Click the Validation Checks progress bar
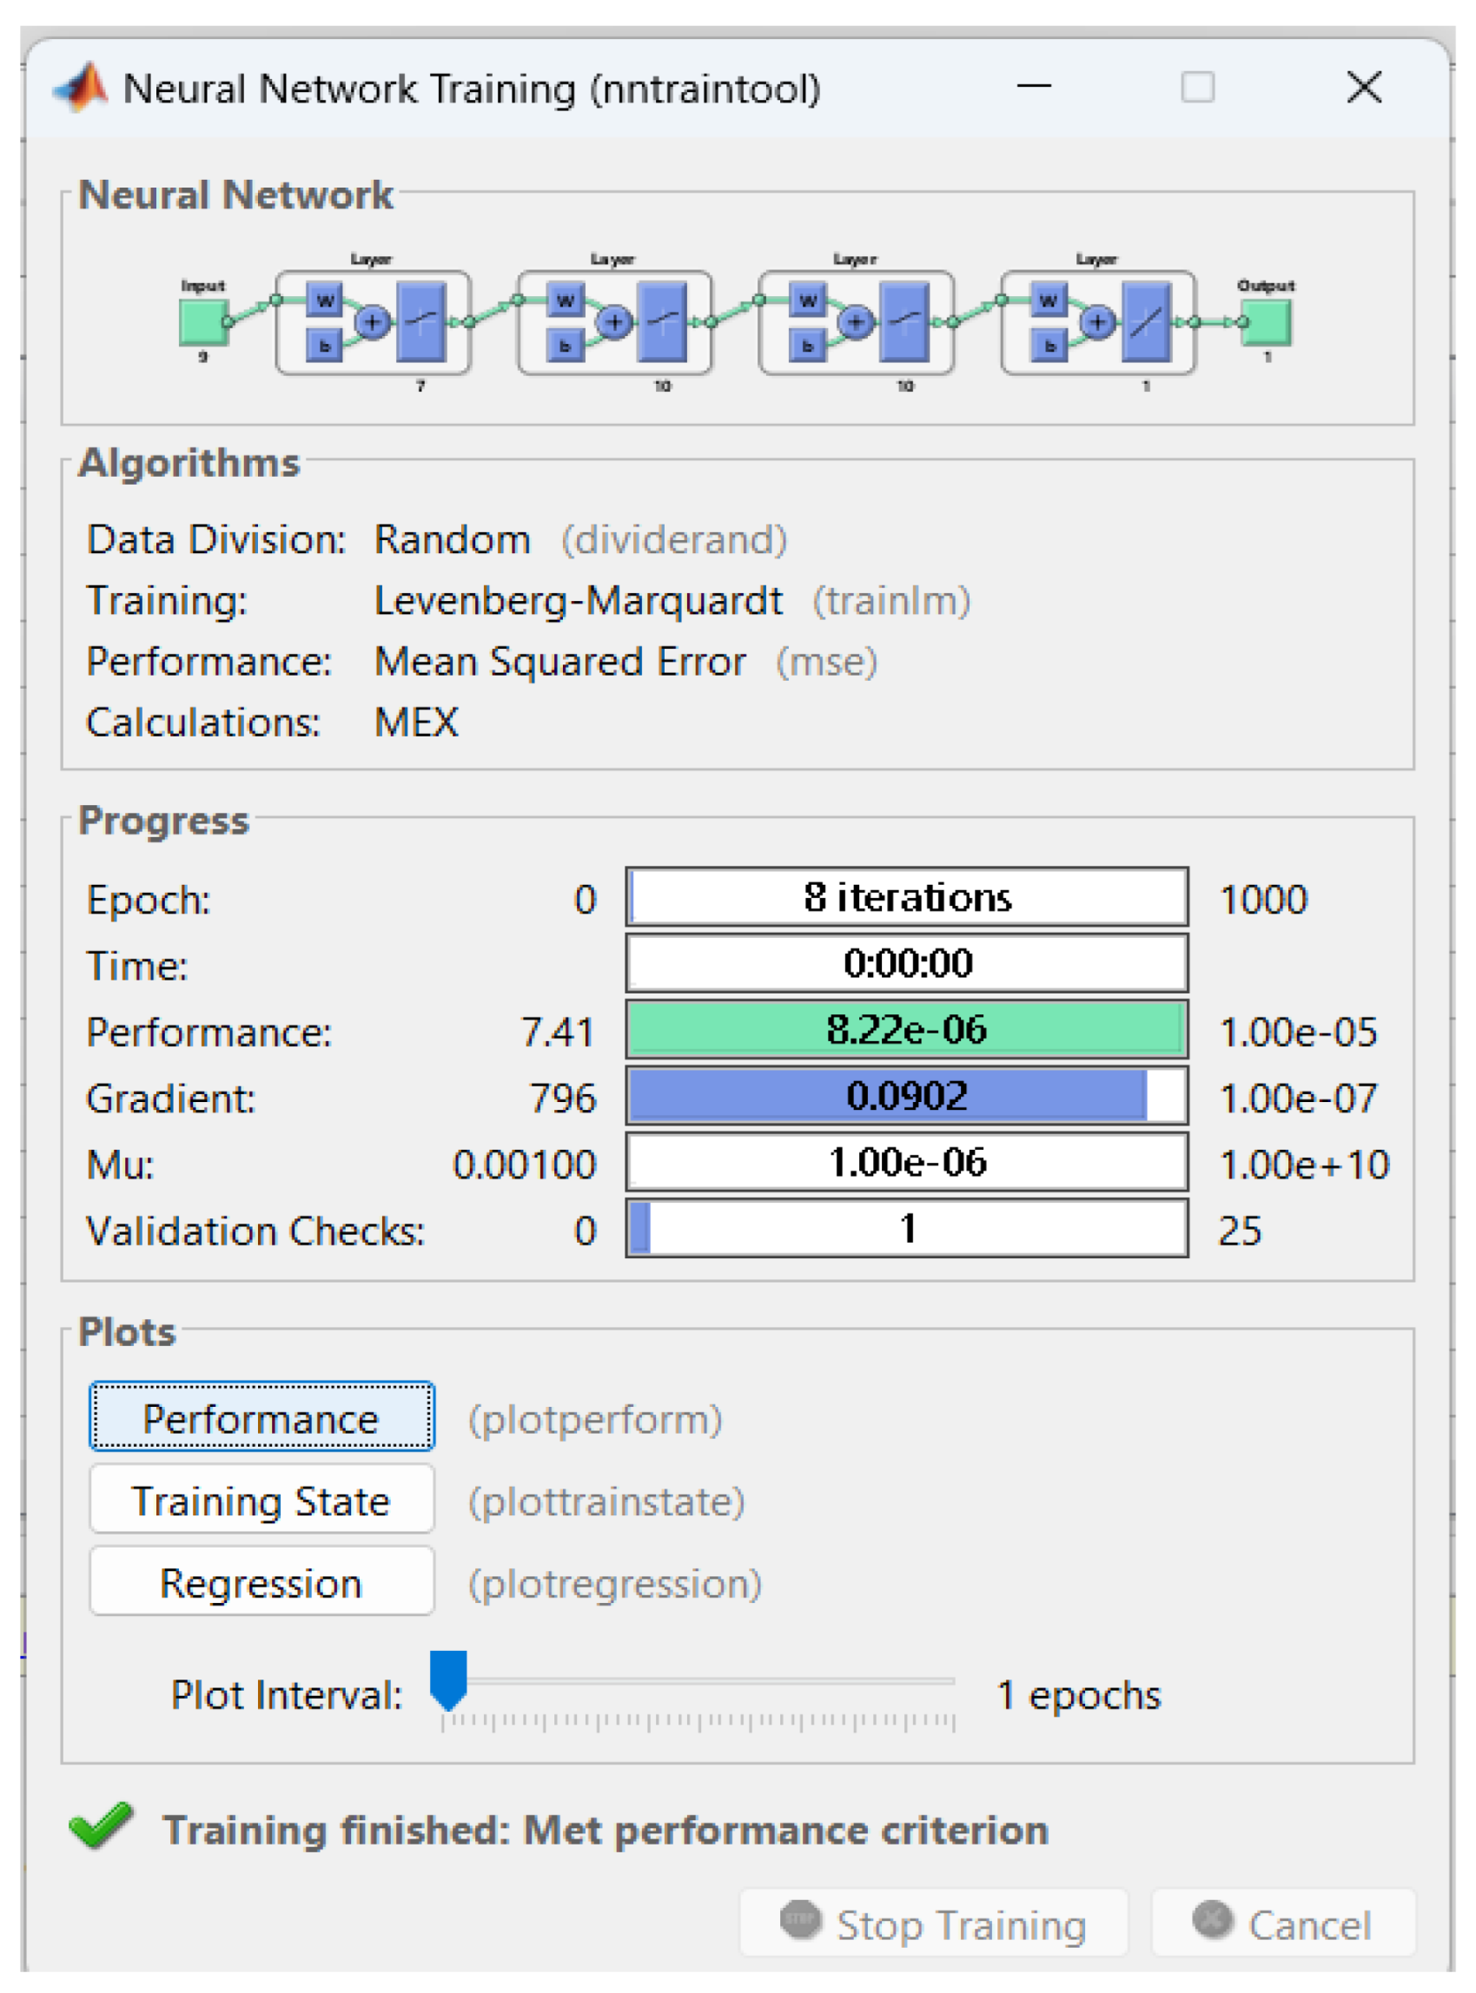 906,1229
